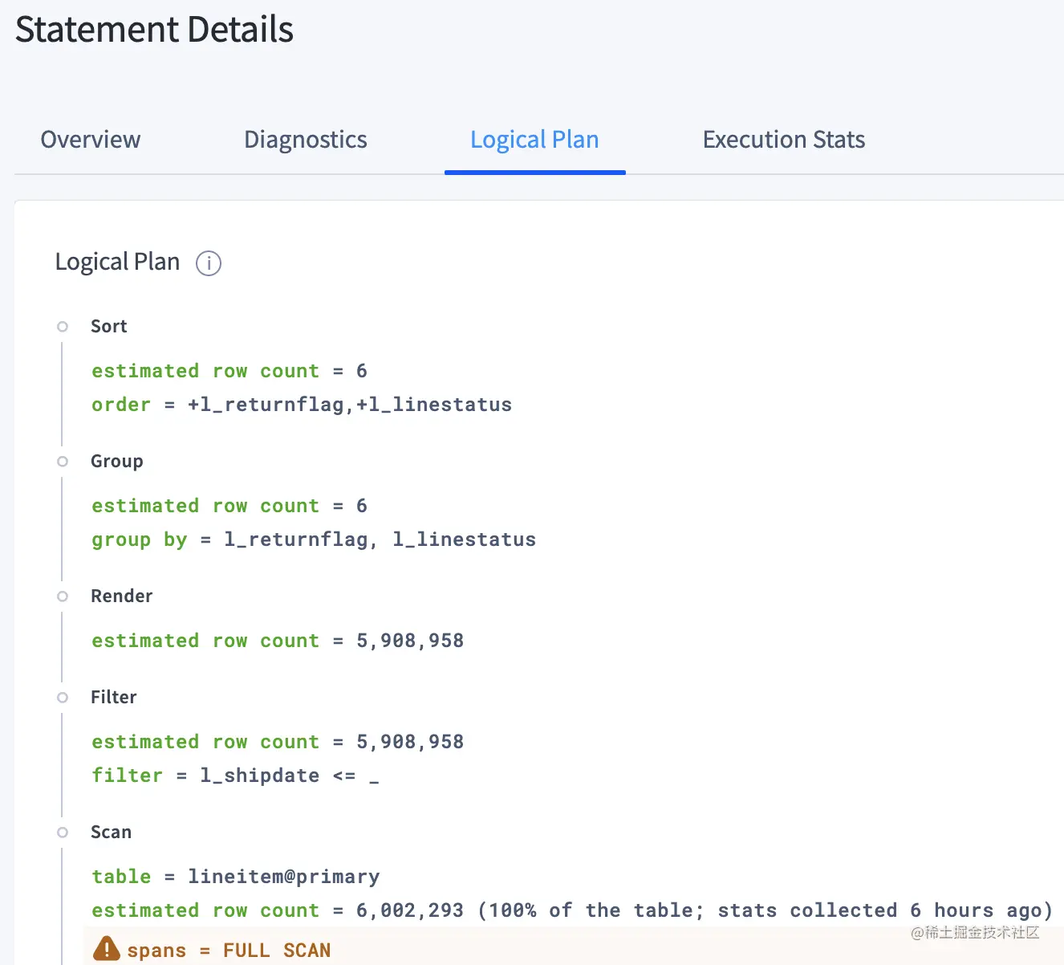
Task: Click the Sort node circle marker
Action: click(x=62, y=326)
